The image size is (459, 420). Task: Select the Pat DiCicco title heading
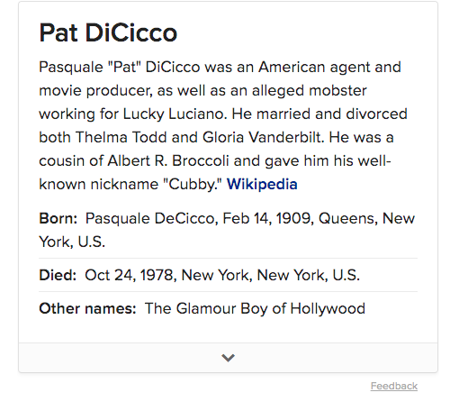[108, 32]
